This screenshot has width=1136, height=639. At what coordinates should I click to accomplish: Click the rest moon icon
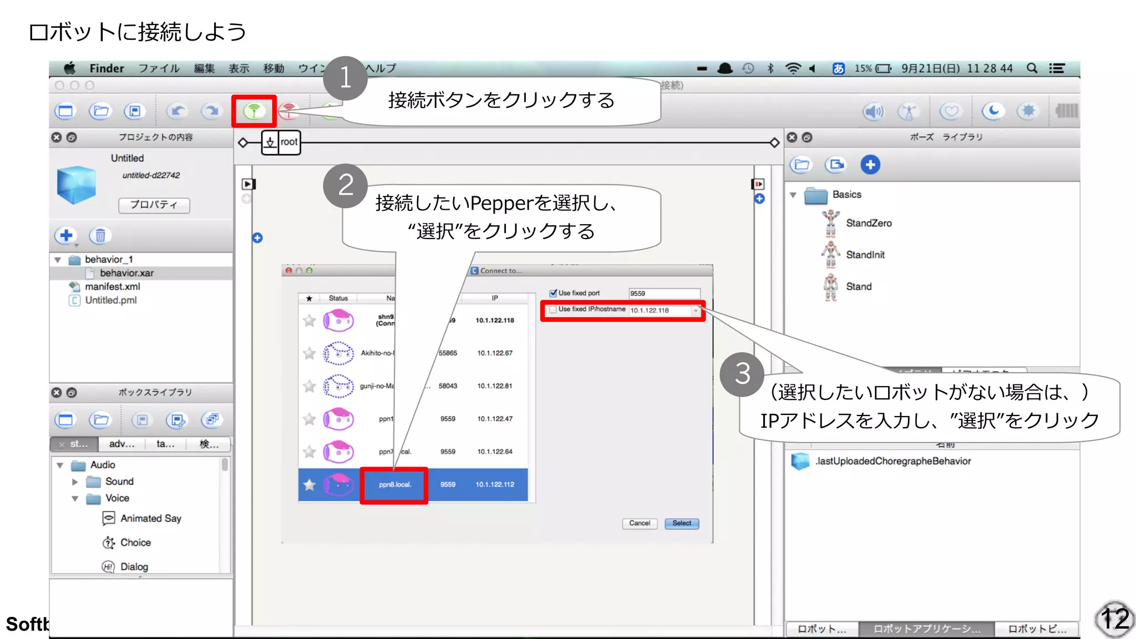point(993,111)
